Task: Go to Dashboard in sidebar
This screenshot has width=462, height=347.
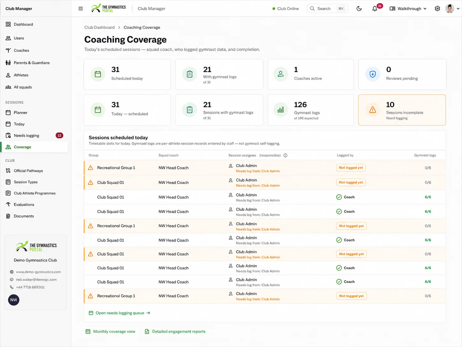Action: [x=23, y=24]
